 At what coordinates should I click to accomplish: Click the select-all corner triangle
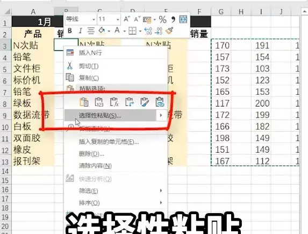click(x=7, y=12)
